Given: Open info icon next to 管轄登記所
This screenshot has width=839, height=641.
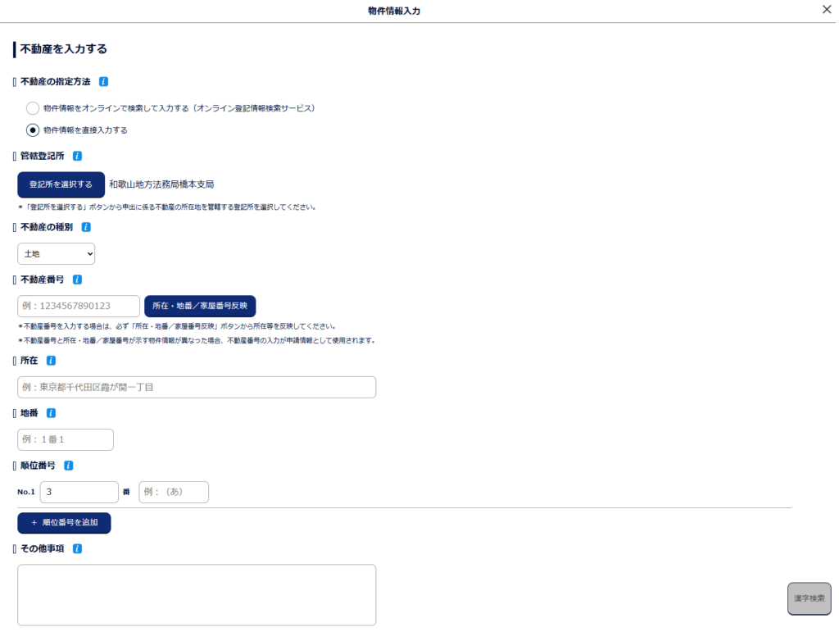Looking at the screenshot, I should click(x=77, y=156).
